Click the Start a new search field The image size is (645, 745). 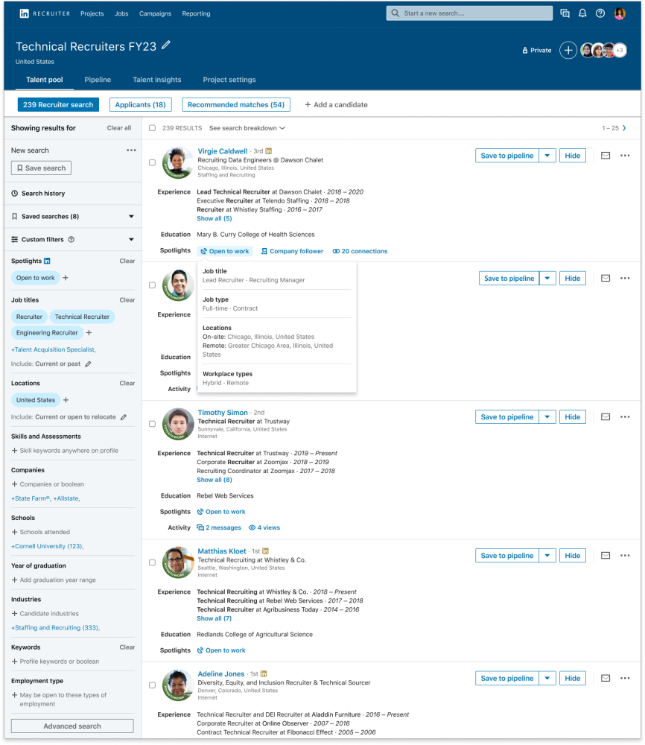[x=469, y=13]
